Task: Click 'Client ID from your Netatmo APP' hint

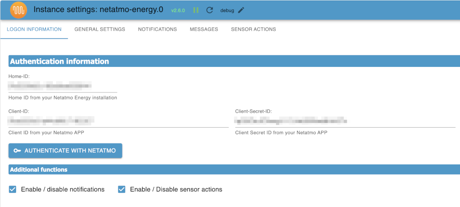Action: click(46, 132)
